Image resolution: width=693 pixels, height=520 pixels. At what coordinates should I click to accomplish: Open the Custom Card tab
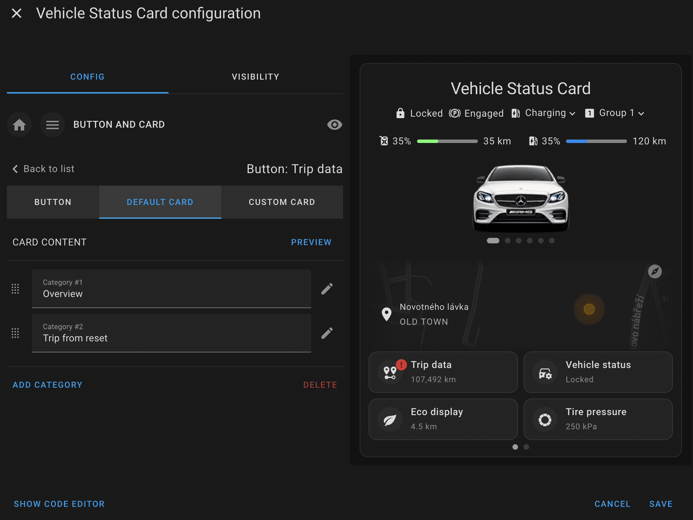click(x=282, y=202)
